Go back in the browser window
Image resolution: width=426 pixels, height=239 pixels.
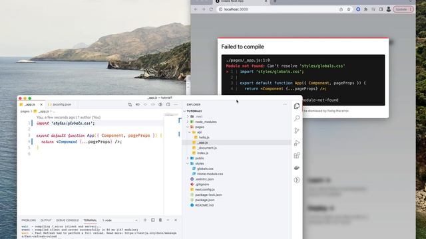coord(195,9)
